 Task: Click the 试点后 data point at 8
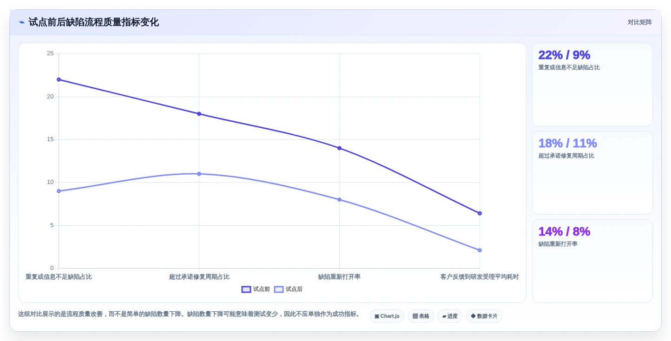339,200
